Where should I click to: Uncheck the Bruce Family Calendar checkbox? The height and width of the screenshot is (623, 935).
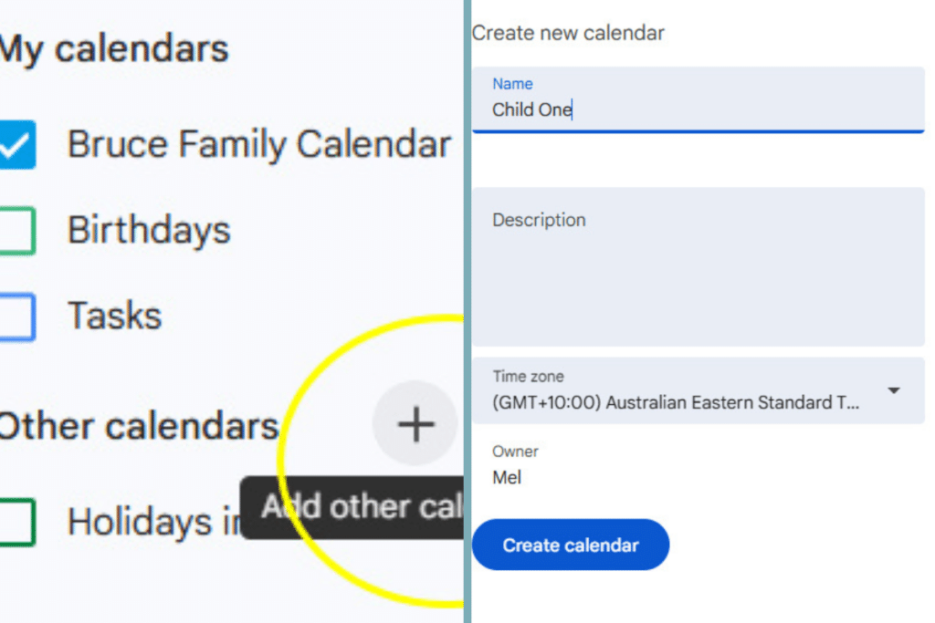(18, 144)
